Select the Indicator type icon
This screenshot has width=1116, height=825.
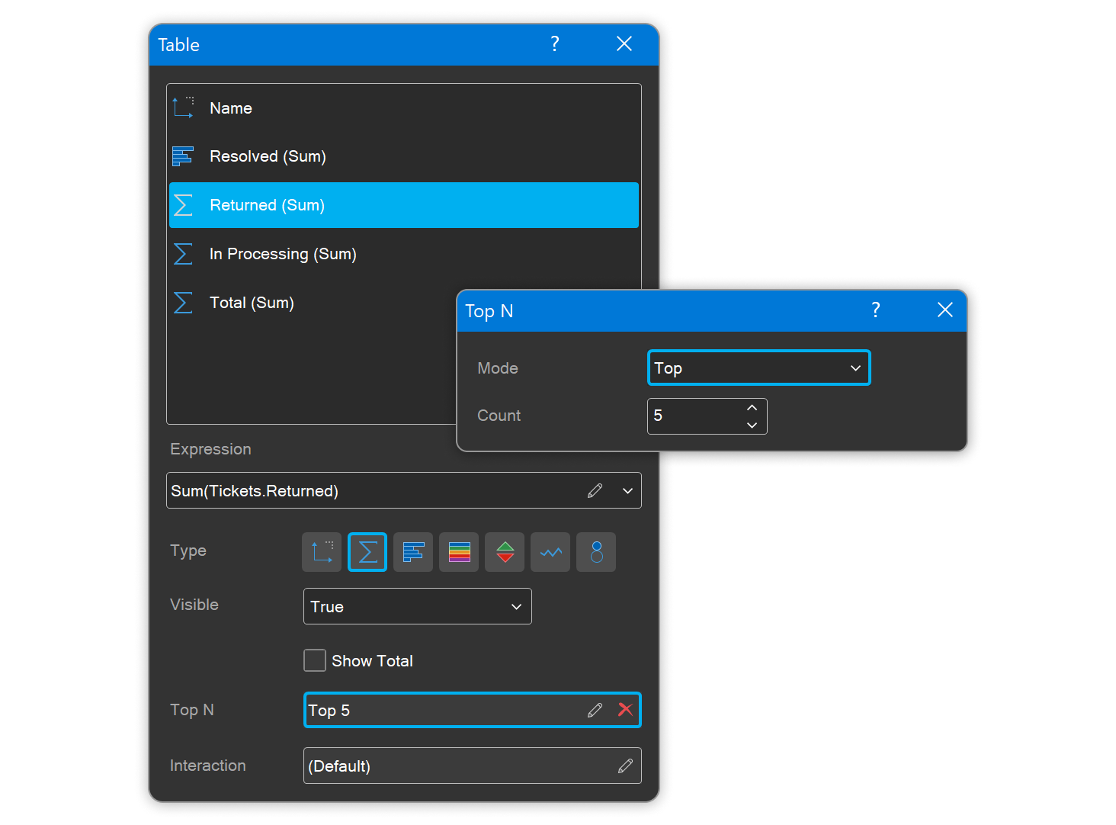(x=505, y=552)
